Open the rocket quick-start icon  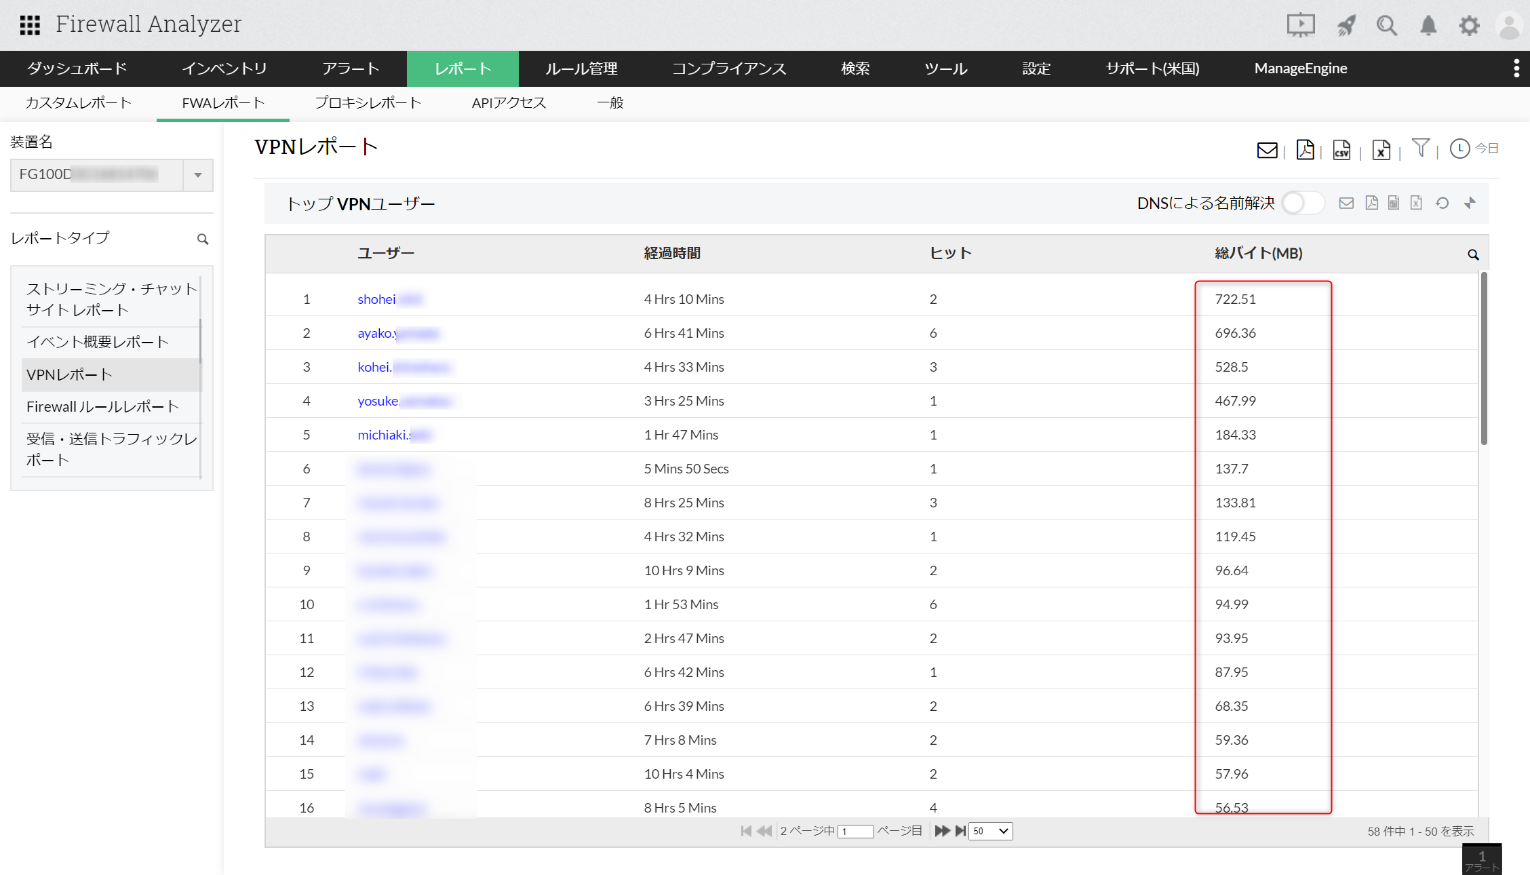pos(1346,26)
